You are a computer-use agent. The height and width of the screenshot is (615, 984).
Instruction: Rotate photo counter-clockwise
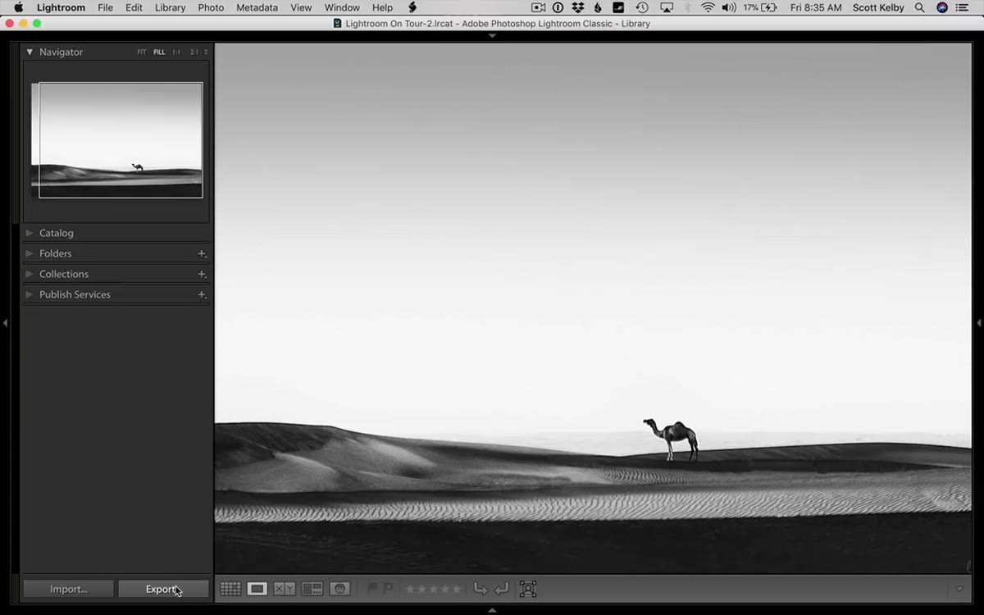tap(481, 589)
